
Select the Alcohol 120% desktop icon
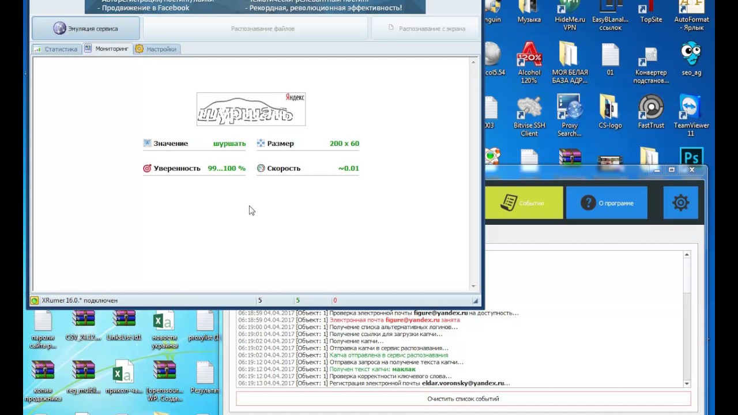(529, 63)
